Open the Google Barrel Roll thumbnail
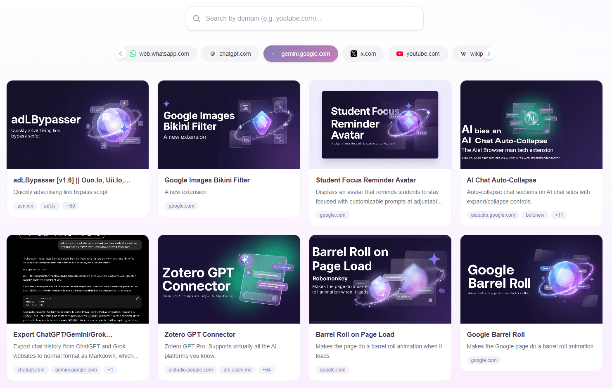612x388 pixels. click(x=531, y=279)
